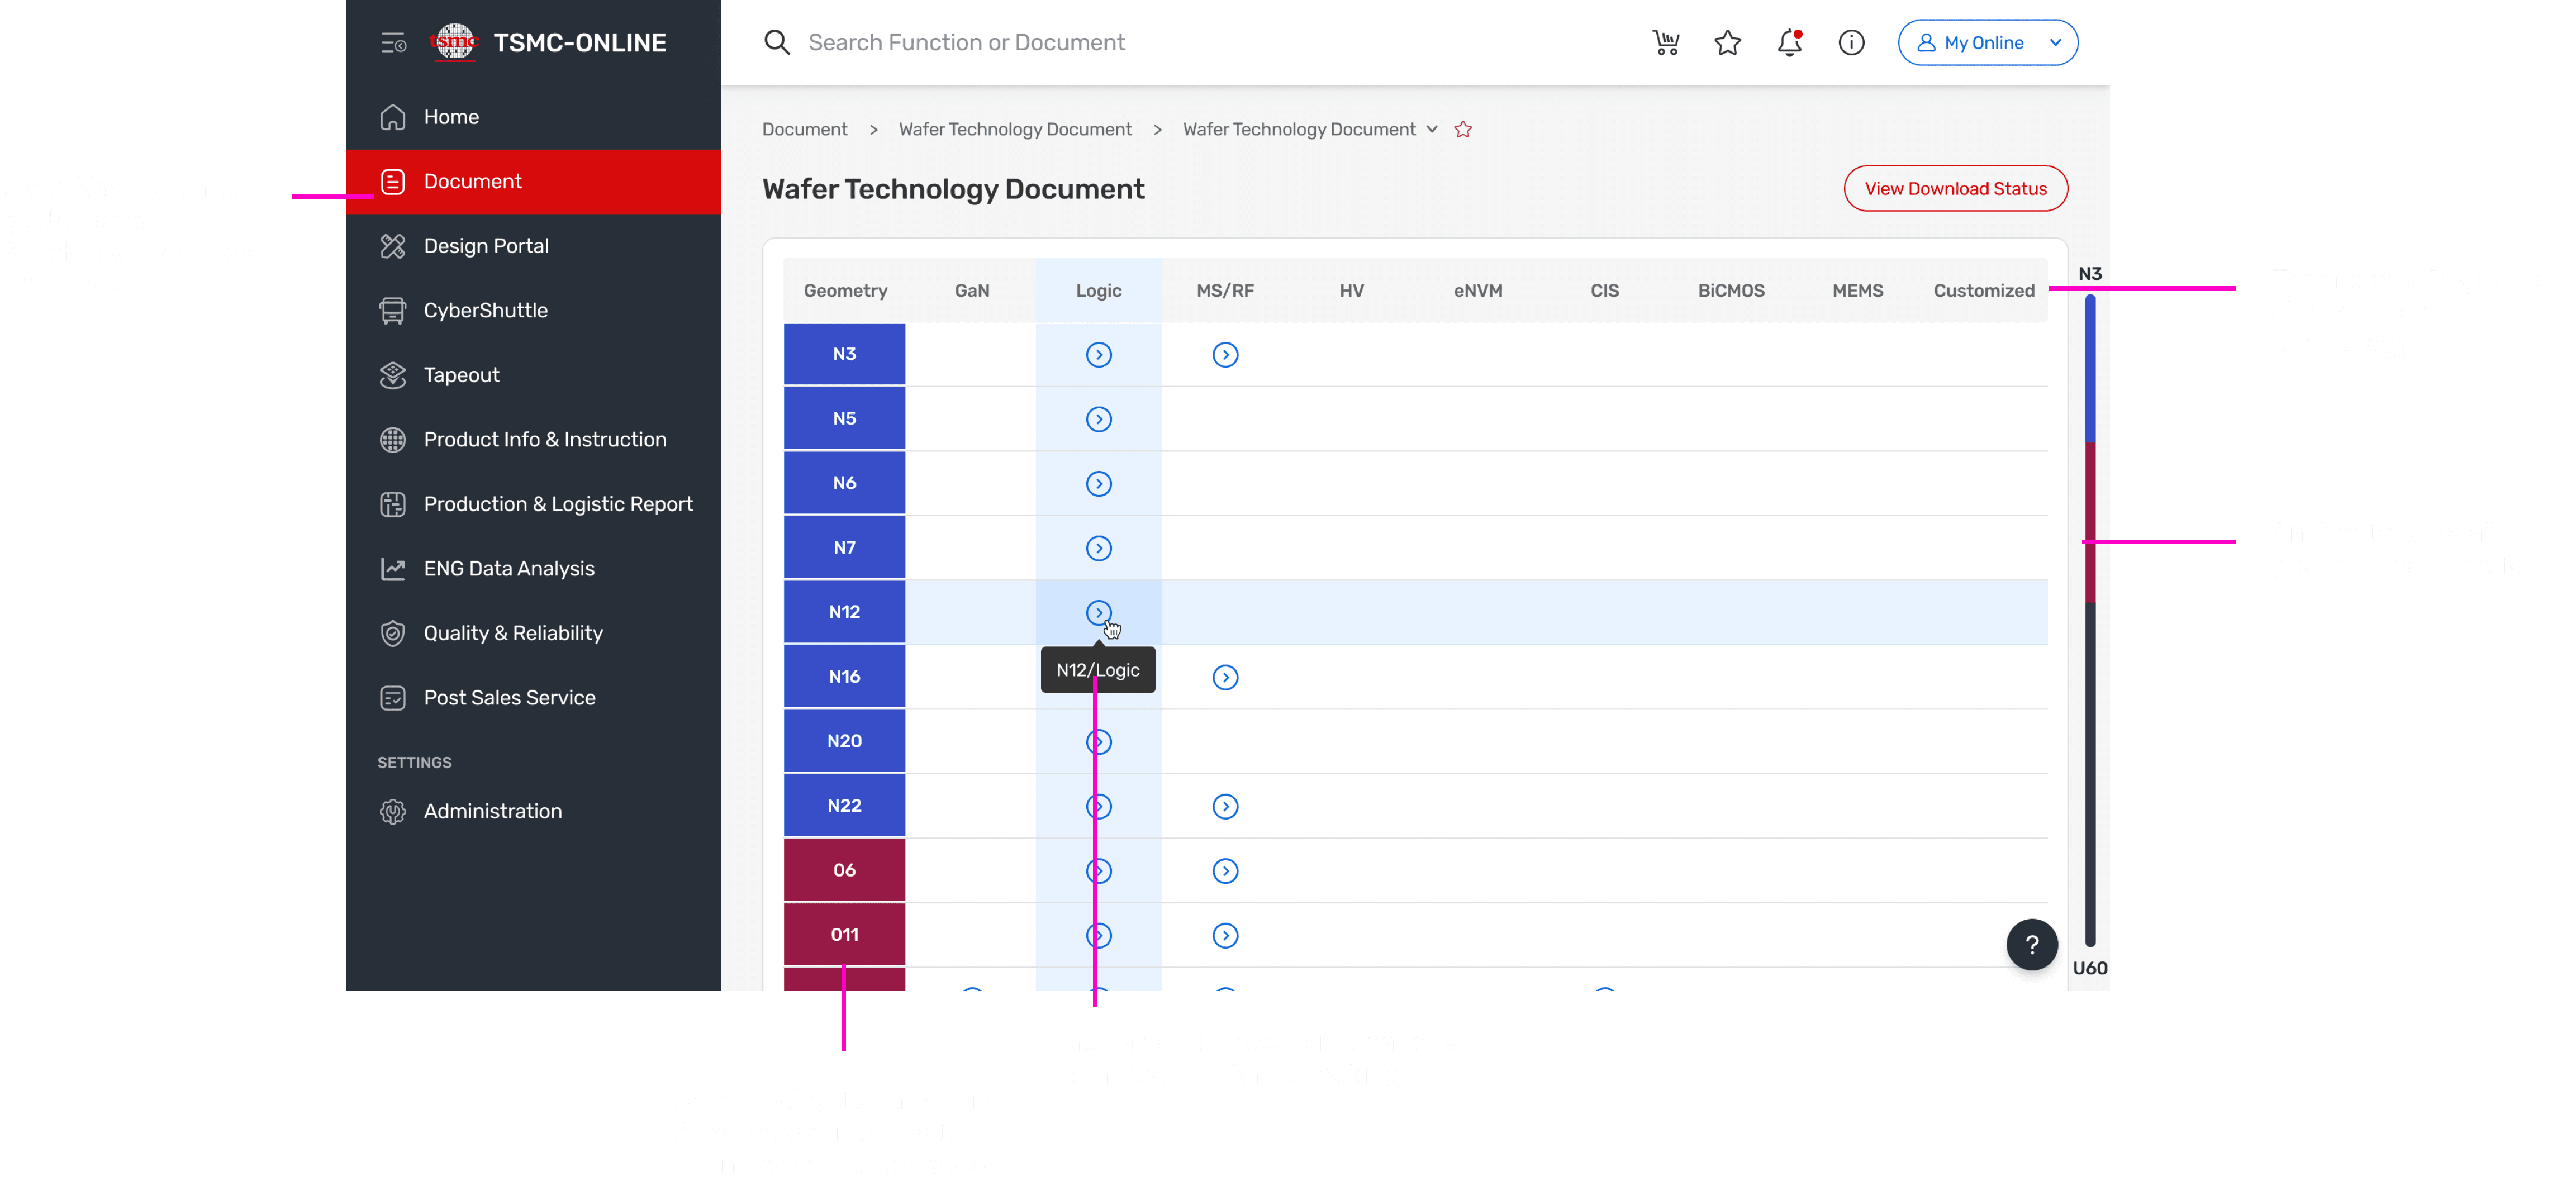Viewport: 2576px width, 1181px height.
Task: Expand the My Online dropdown
Action: [1987, 42]
